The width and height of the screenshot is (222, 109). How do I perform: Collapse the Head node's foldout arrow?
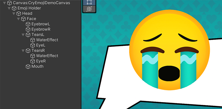coord(14,14)
